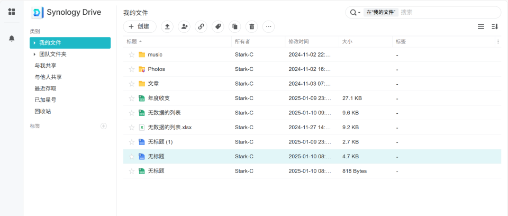Click the share with users icon

(184, 26)
